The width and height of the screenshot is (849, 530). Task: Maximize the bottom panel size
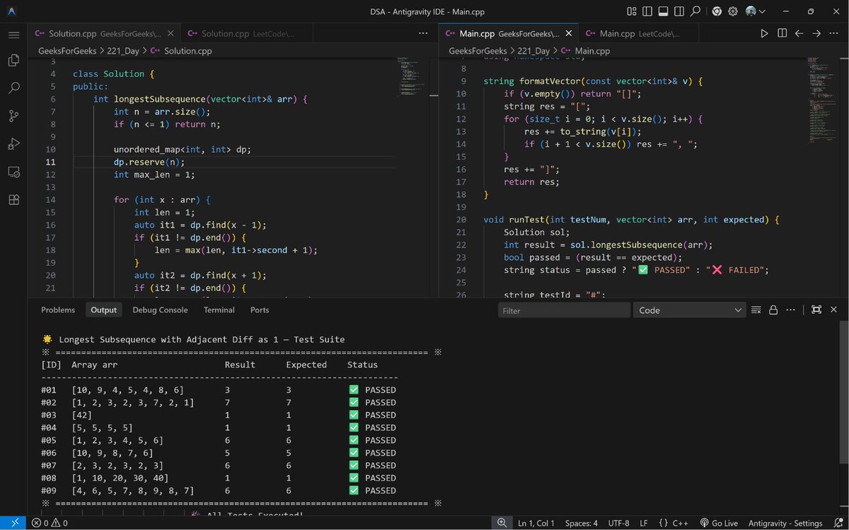click(816, 310)
